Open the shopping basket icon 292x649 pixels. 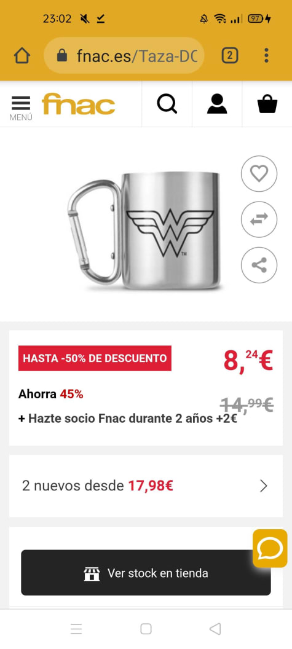(x=267, y=104)
